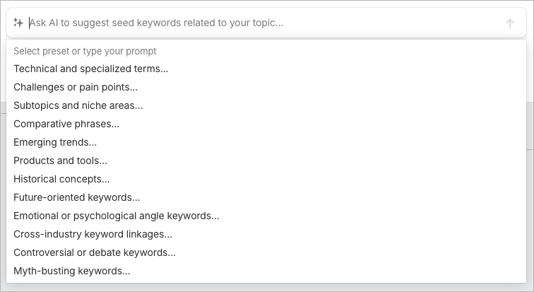This screenshot has height=292, width=534.
Task: Pick Products and tools preset
Action: click(61, 160)
